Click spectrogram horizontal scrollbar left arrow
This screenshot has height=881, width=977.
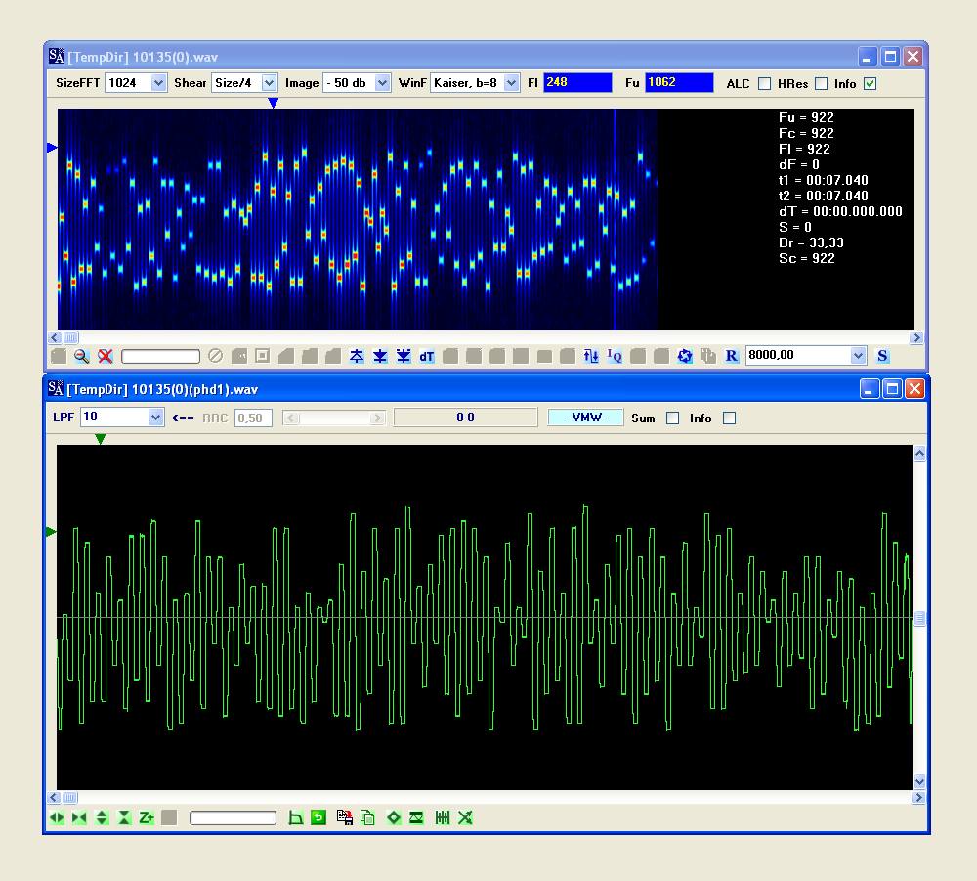coord(55,338)
